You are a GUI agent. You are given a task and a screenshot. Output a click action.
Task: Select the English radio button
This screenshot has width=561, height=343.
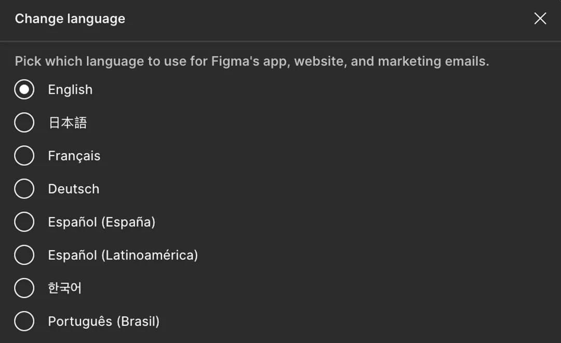coord(24,90)
